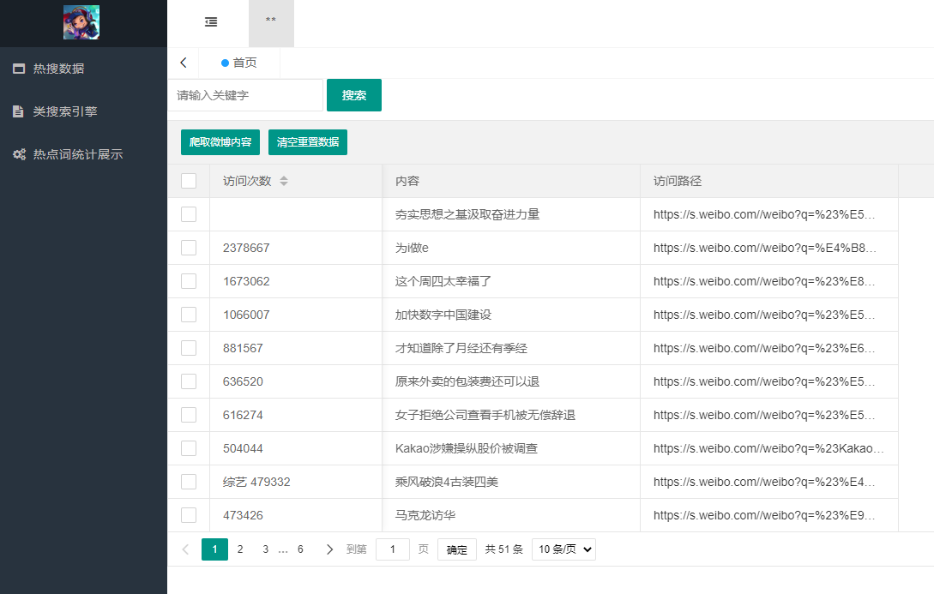934x594 pixels.
Task: Collapse the sidebar with the hamburger icon
Action: (210, 22)
